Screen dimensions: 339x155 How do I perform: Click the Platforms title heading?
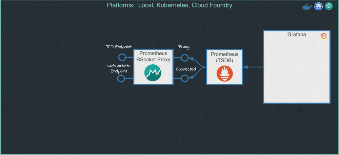tap(170, 5)
